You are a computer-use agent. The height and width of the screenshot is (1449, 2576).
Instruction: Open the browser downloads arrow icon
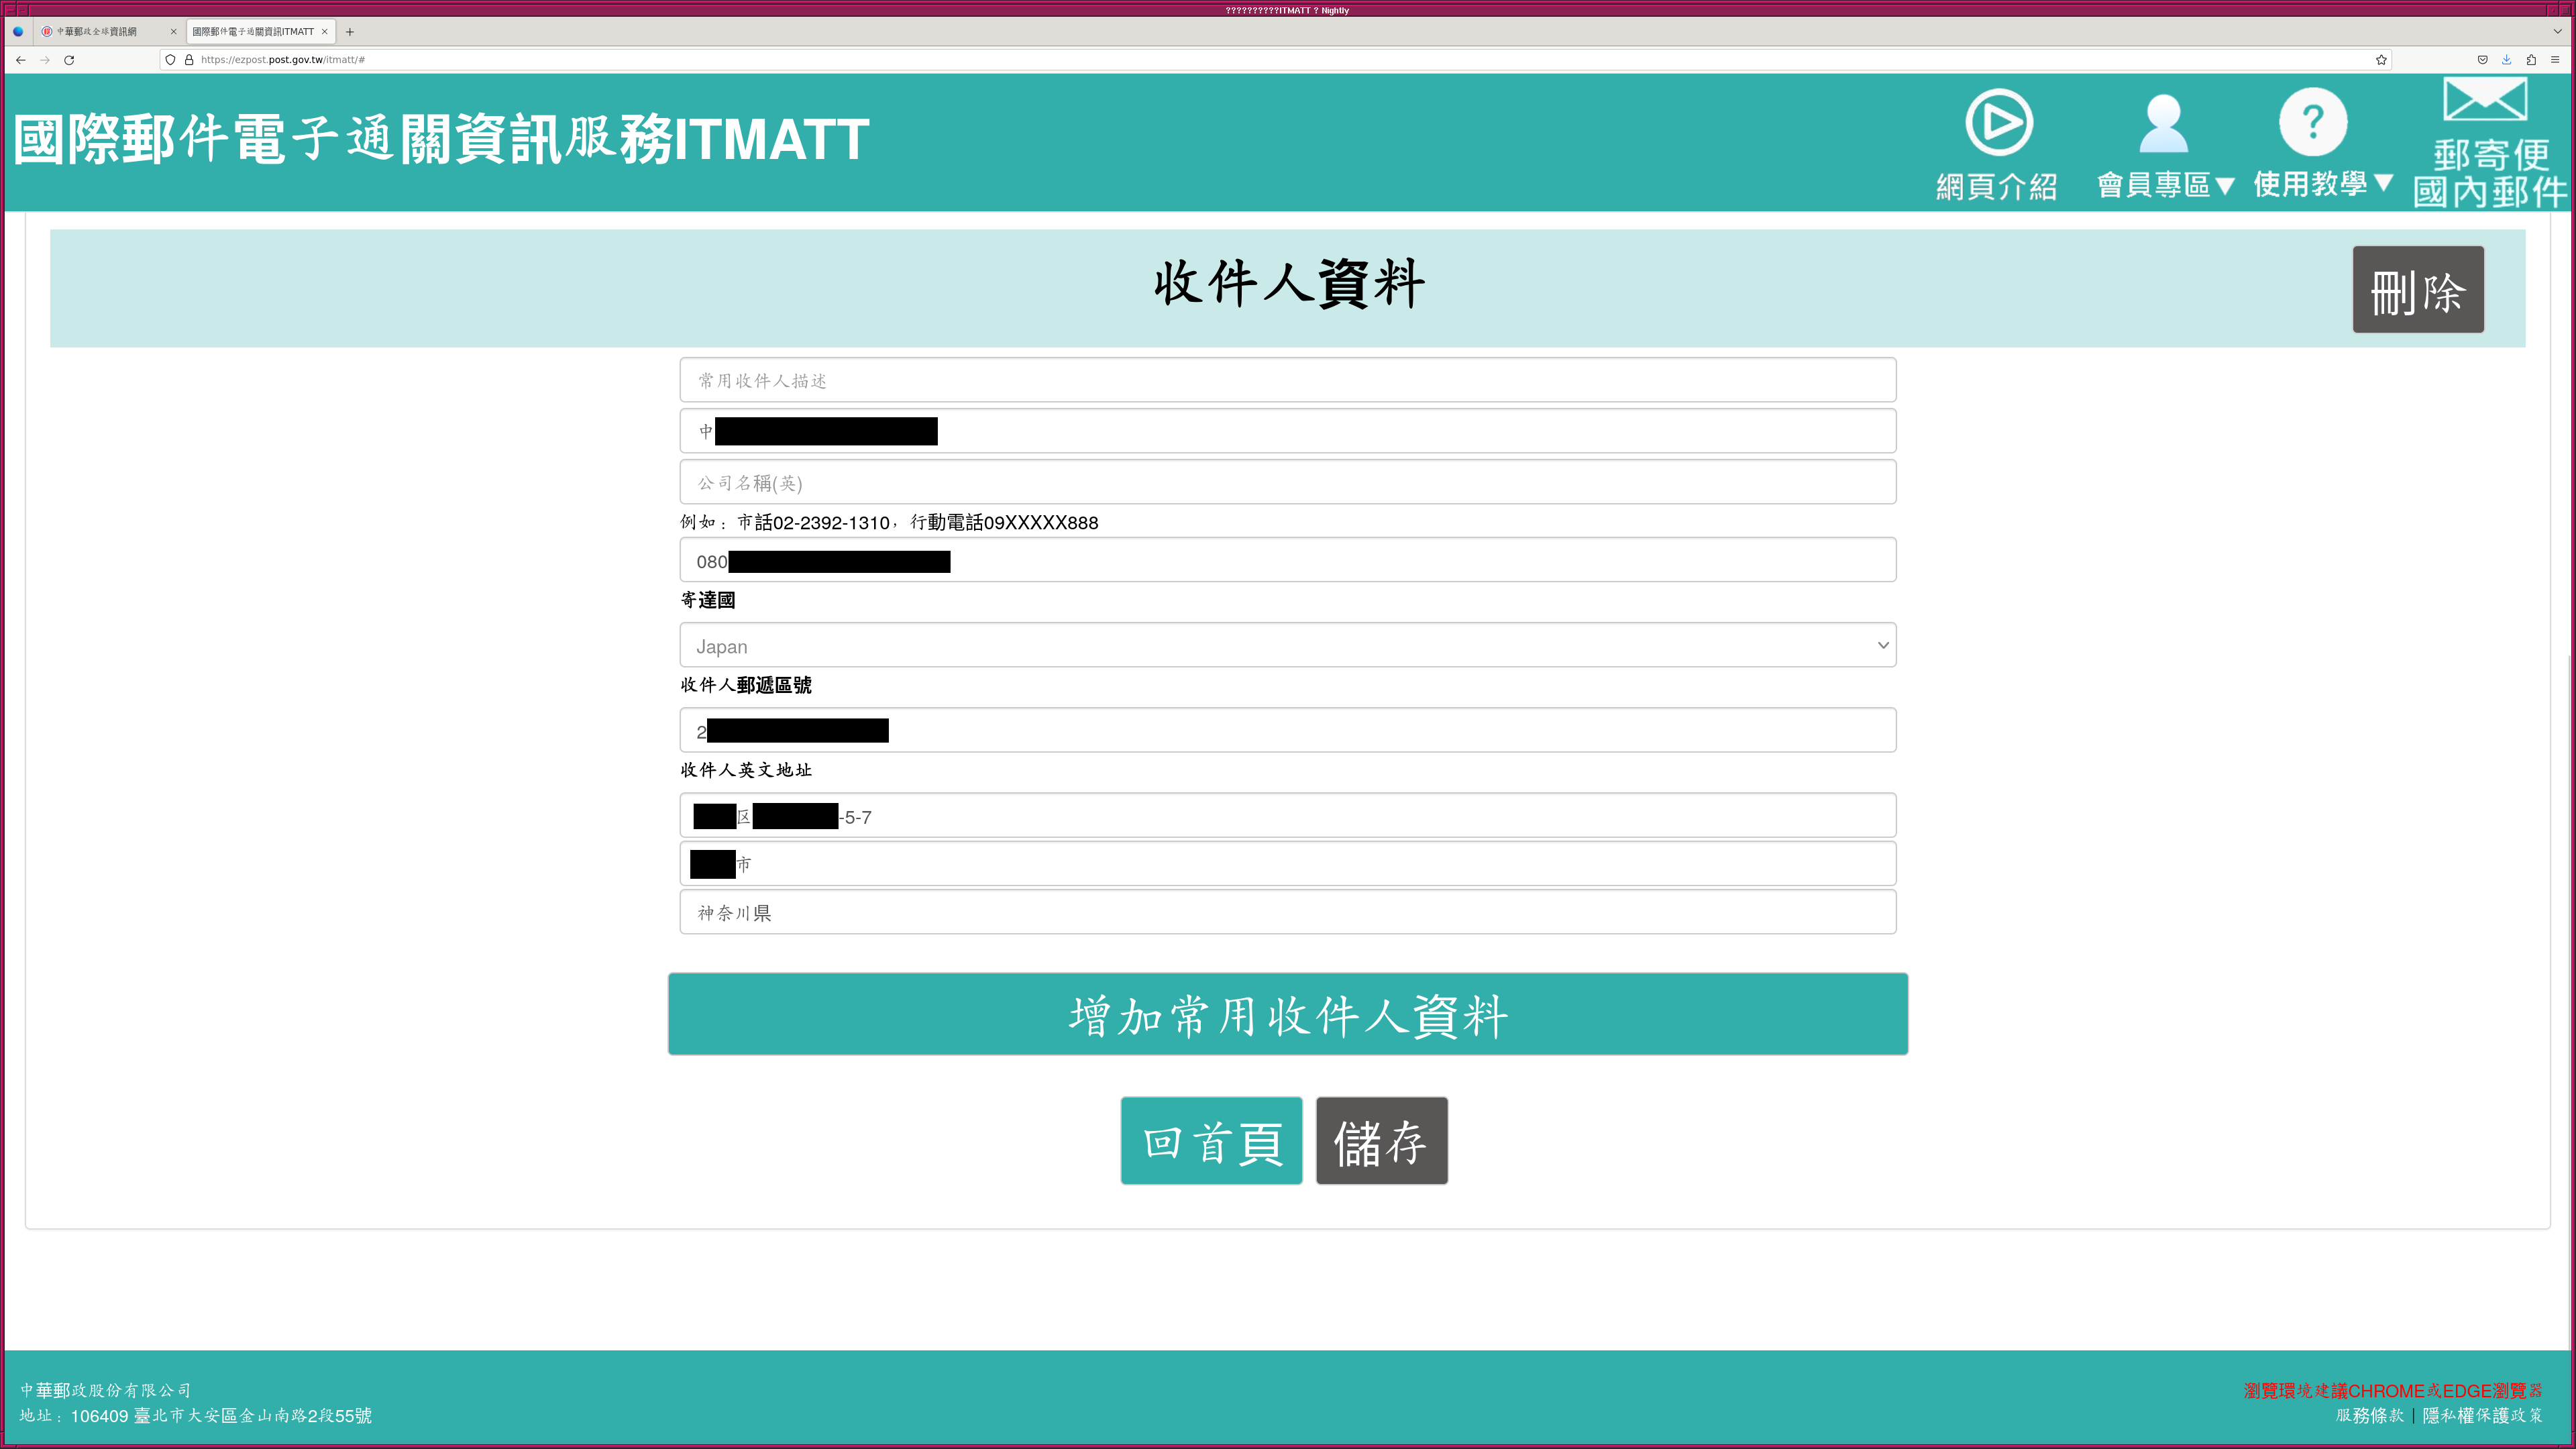(x=2506, y=60)
